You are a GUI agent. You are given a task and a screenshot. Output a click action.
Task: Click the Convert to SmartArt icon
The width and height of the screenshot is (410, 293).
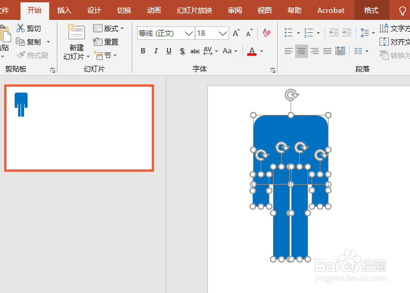[384, 55]
